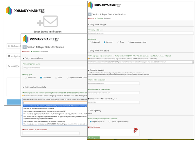Select Individual entity type in the right window

point(91,42)
